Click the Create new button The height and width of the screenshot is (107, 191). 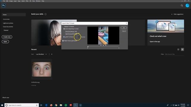click(x=7, y=37)
